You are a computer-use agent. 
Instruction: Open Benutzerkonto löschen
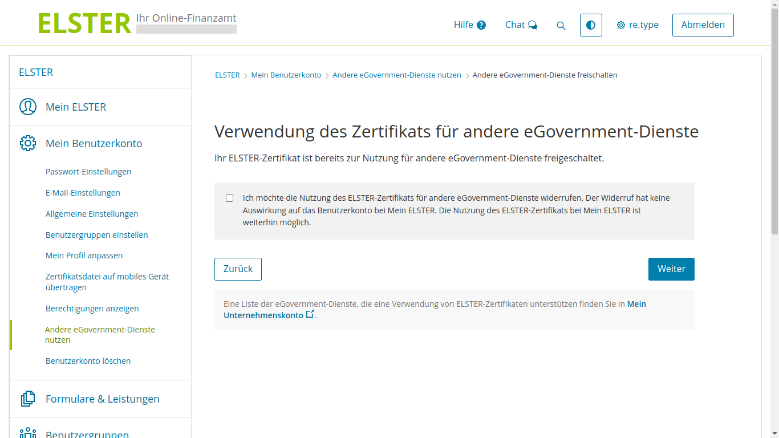pos(88,361)
